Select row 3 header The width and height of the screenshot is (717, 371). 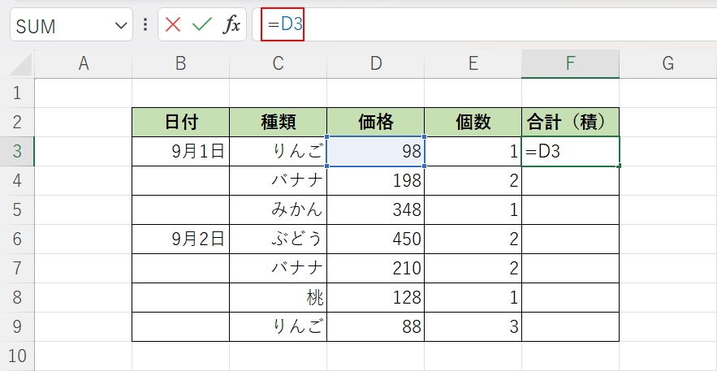point(17,151)
